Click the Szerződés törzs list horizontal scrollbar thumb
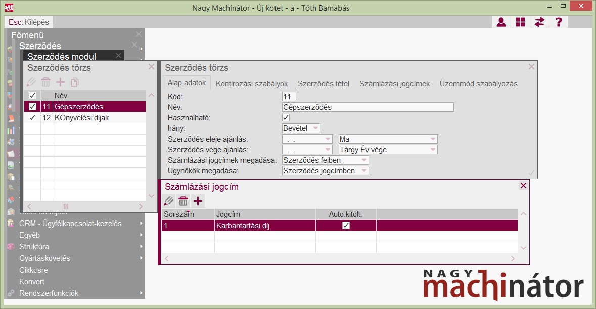 pos(66,206)
